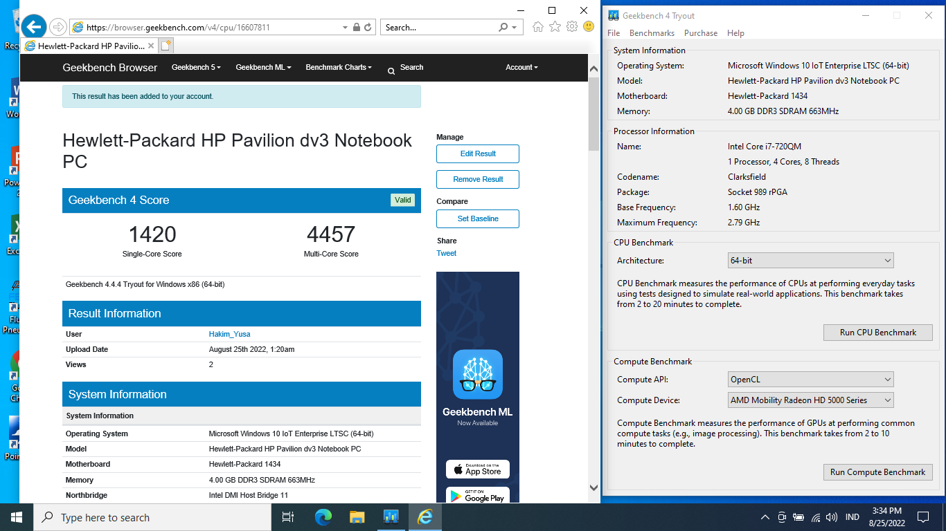Screen dimensions: 946x531
Task: Open the Purchase menu in Geekbench
Action: 701,33
